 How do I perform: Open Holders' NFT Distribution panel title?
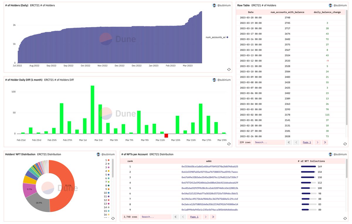tap(20, 154)
